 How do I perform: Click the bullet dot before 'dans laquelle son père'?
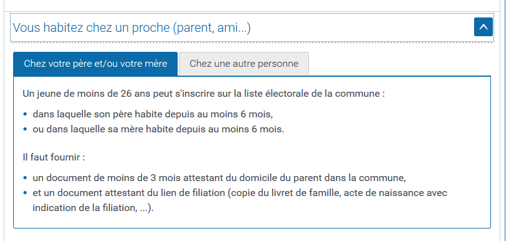click(x=25, y=114)
